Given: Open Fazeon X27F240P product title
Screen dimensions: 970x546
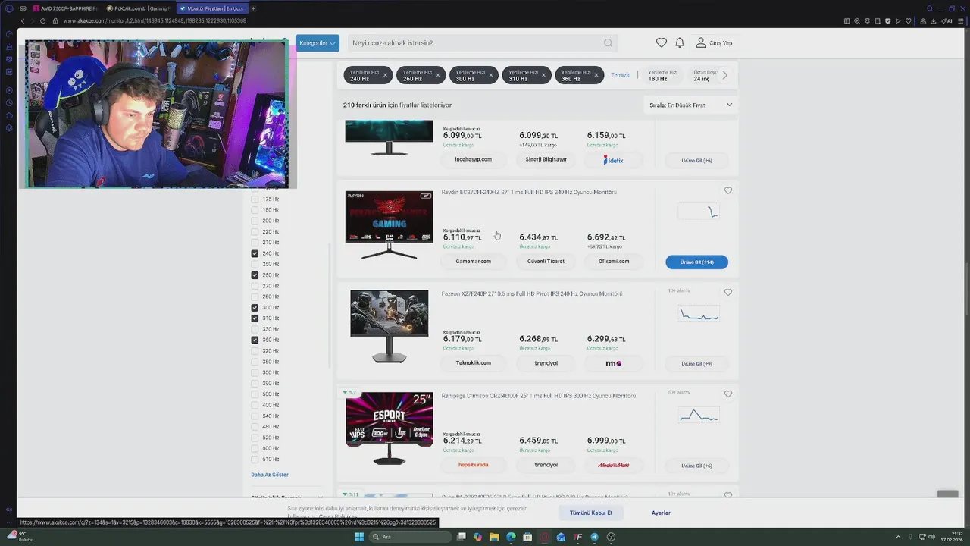Looking at the screenshot, I should 532,293.
